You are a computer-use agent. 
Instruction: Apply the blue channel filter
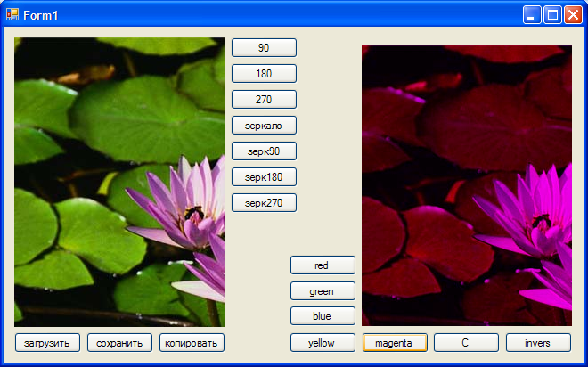click(323, 316)
